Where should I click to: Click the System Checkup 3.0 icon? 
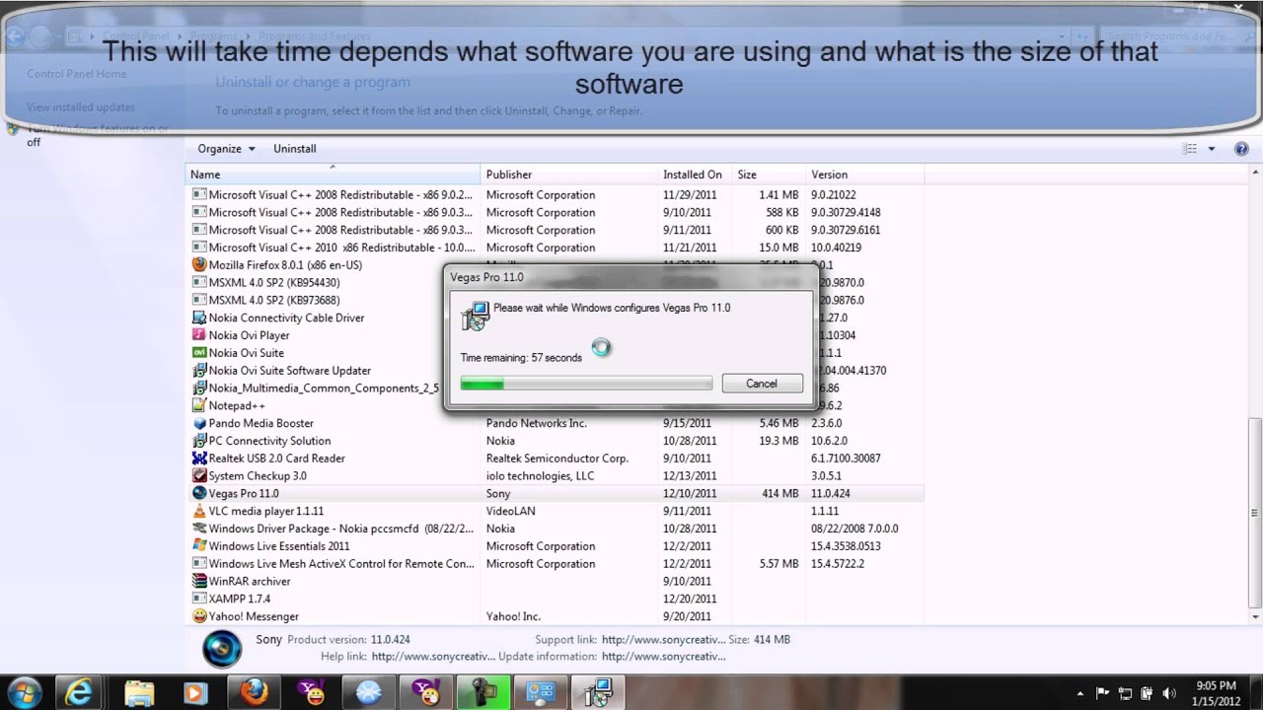(x=199, y=476)
